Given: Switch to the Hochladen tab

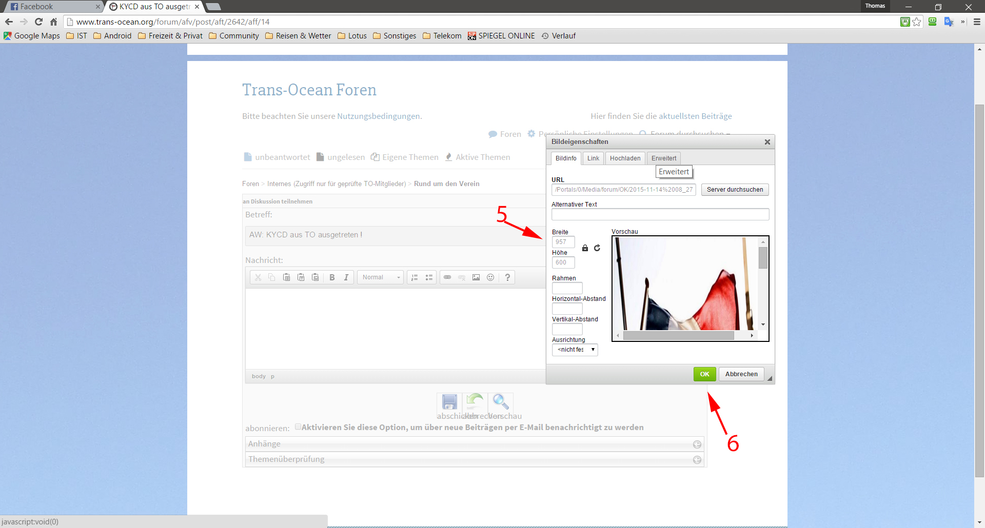Looking at the screenshot, I should 625,158.
